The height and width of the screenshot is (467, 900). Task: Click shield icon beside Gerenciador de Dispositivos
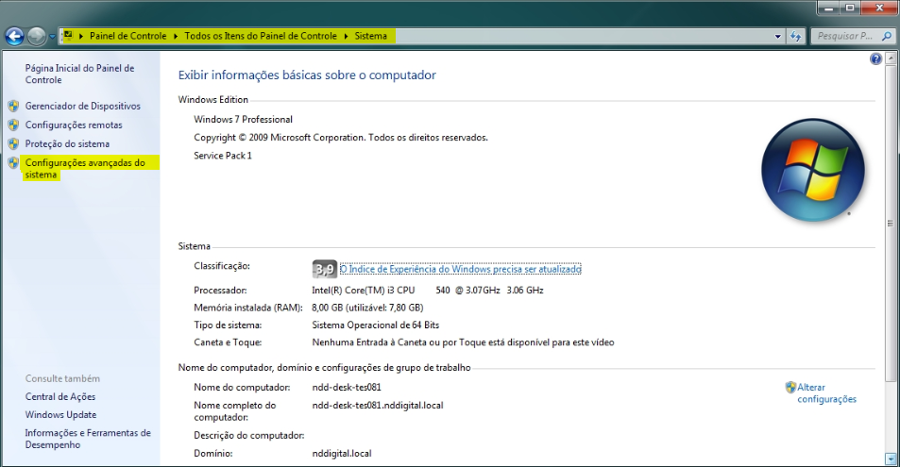pos(13,106)
